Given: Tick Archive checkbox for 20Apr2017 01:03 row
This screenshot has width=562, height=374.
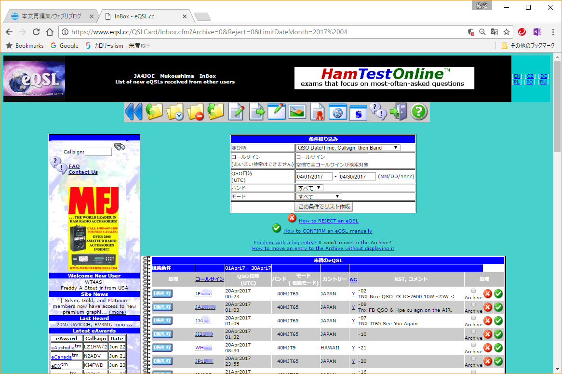Looking at the screenshot, I should point(473,305).
